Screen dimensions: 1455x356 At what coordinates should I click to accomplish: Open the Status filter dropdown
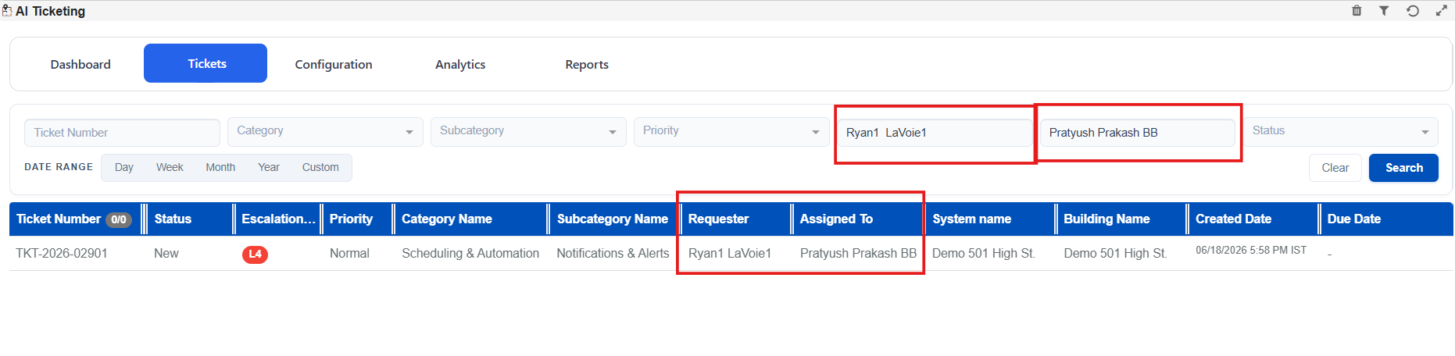1341,131
